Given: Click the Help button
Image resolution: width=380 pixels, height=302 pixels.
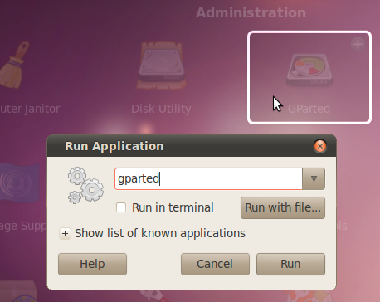Looking at the screenshot, I should pyautogui.click(x=92, y=264).
